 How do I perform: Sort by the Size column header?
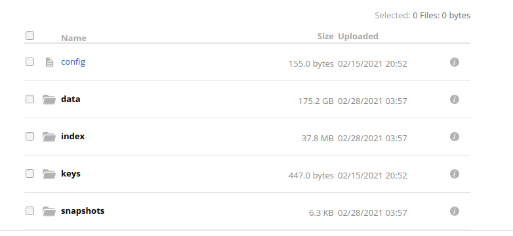(x=325, y=36)
